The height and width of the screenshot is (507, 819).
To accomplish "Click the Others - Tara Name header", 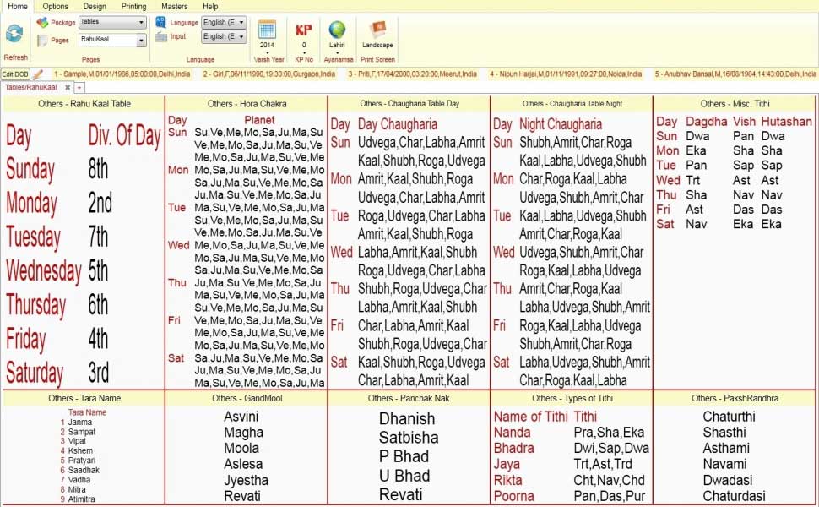I will [x=84, y=398].
